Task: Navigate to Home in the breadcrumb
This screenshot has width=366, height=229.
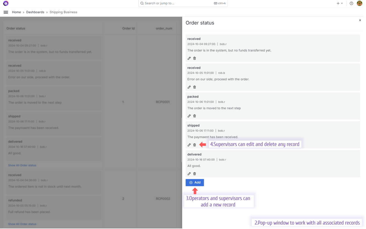Action: click(16, 12)
